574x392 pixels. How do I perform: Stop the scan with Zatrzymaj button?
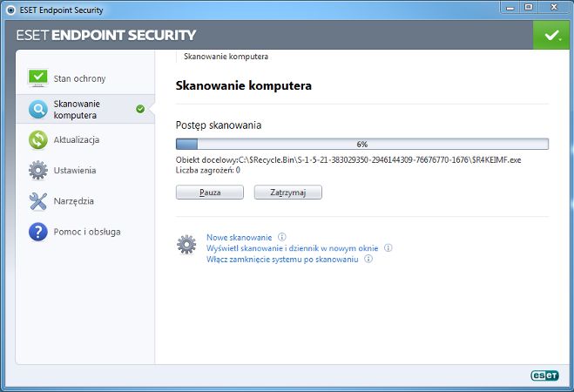point(288,193)
